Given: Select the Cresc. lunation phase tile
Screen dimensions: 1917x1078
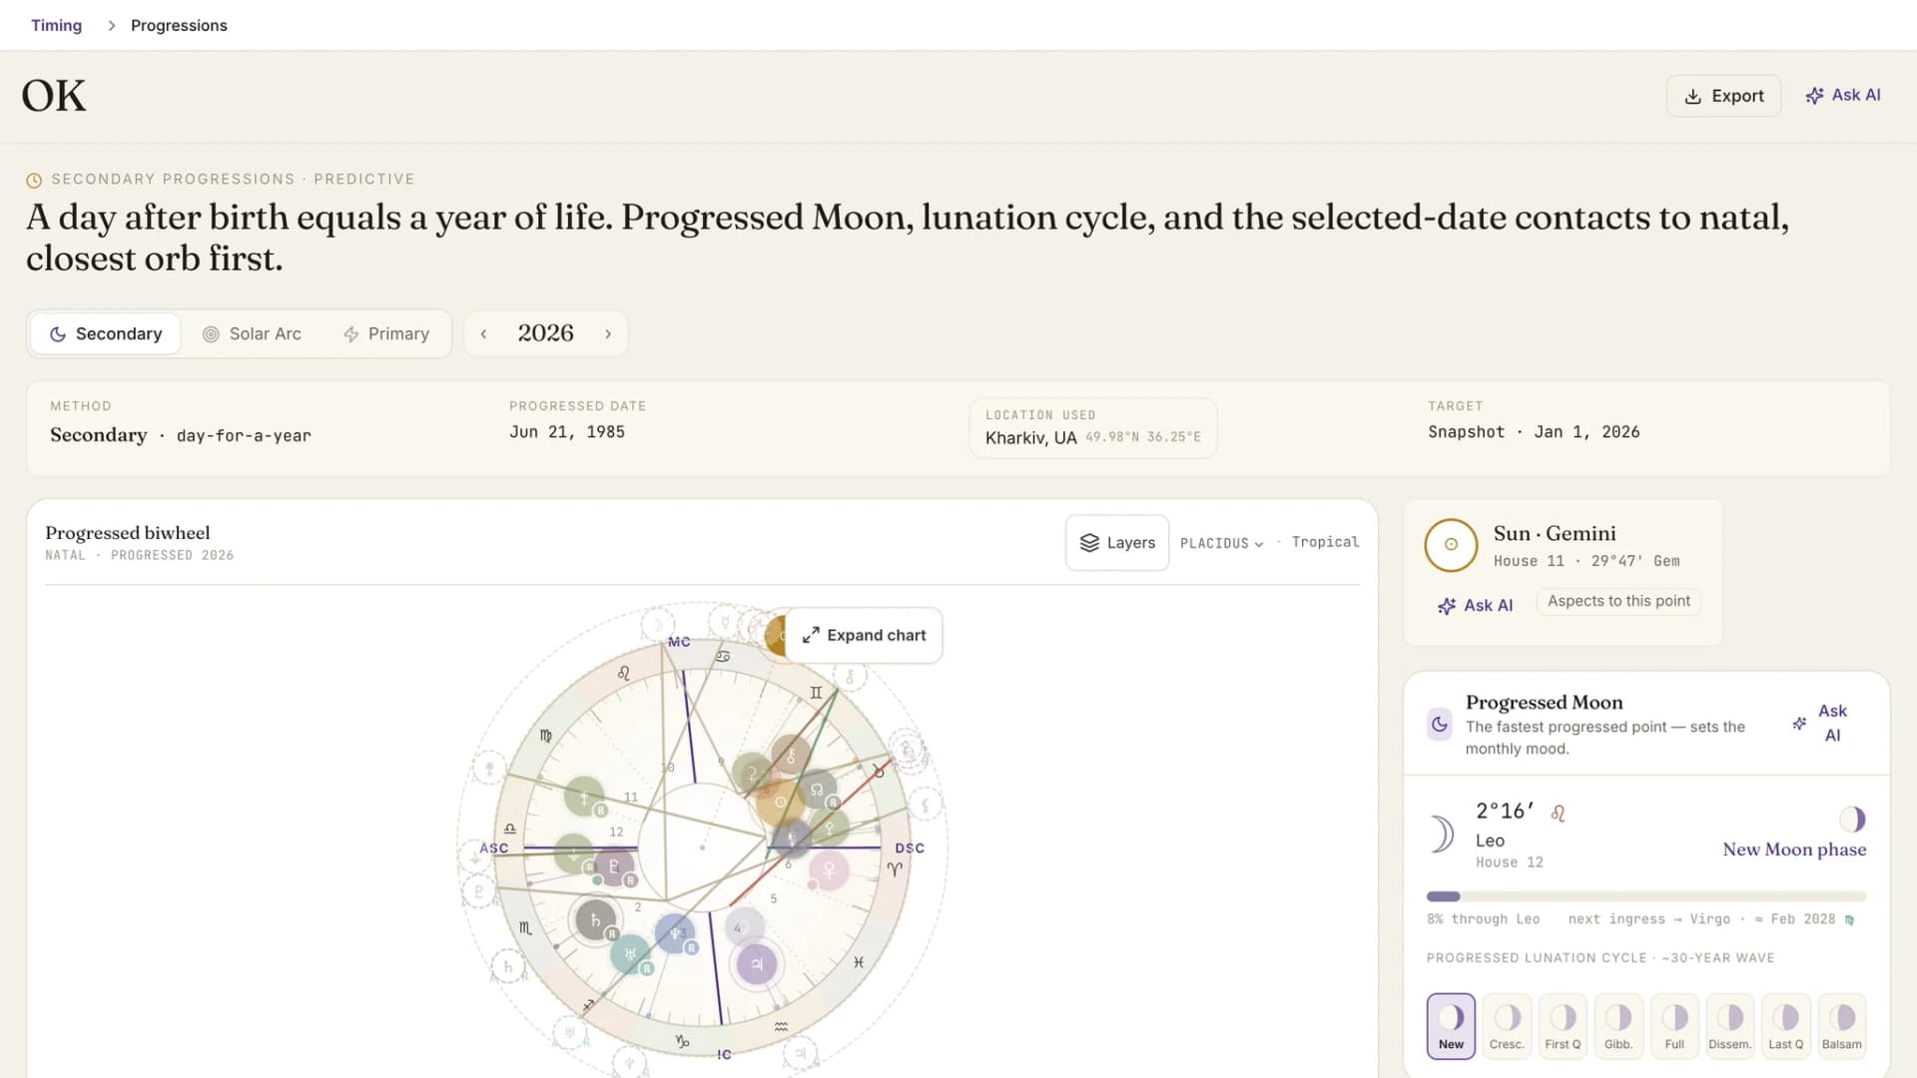Looking at the screenshot, I should pos(1507,1026).
